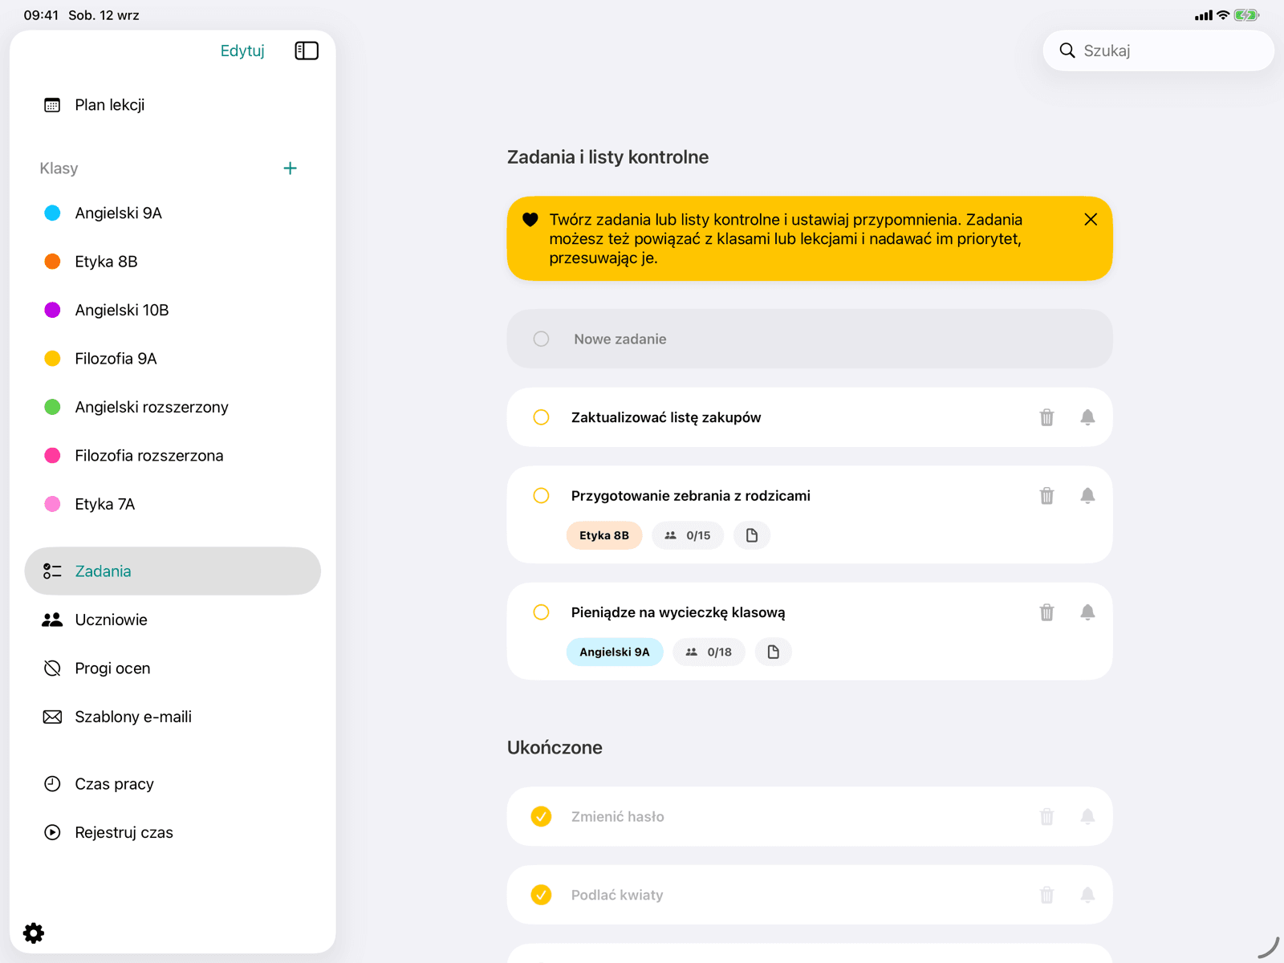Open student count 0/18 chip
This screenshot has height=963, width=1284.
709,652
